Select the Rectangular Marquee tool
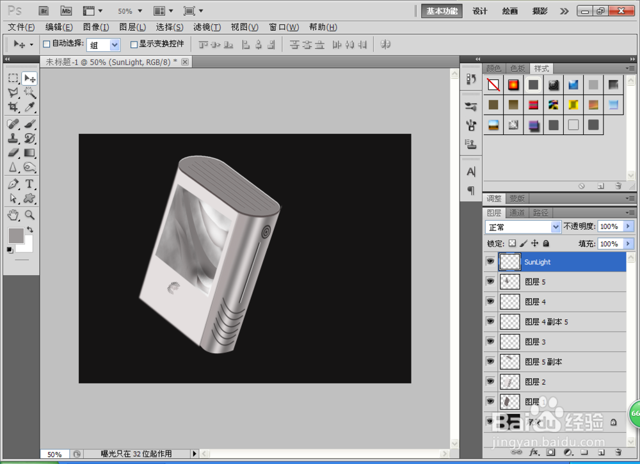 (x=13, y=78)
